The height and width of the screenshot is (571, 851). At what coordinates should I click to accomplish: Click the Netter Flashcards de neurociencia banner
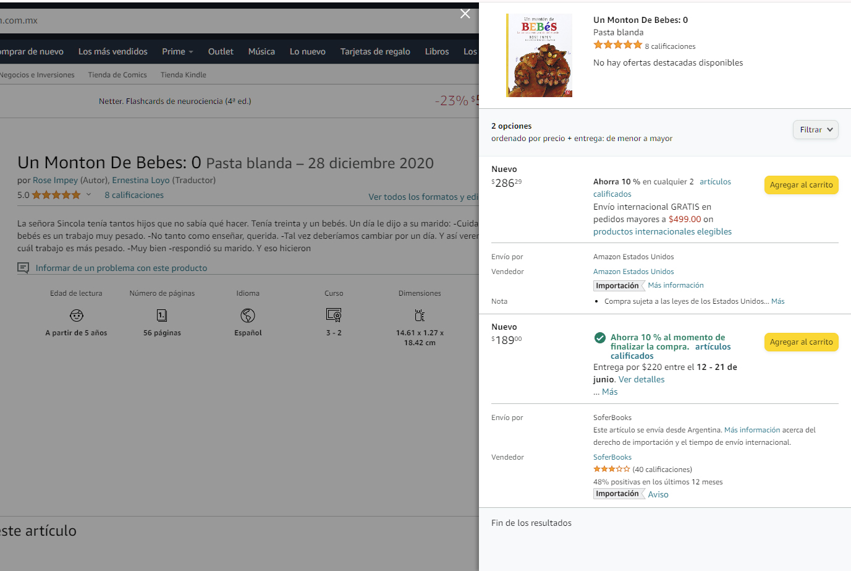pyautogui.click(x=175, y=101)
